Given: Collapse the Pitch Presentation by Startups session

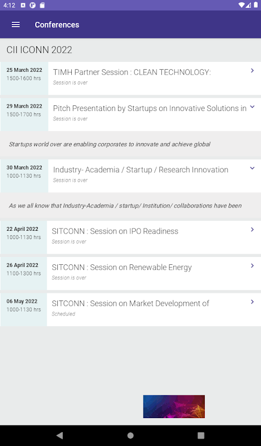Looking at the screenshot, I should (252, 106).
